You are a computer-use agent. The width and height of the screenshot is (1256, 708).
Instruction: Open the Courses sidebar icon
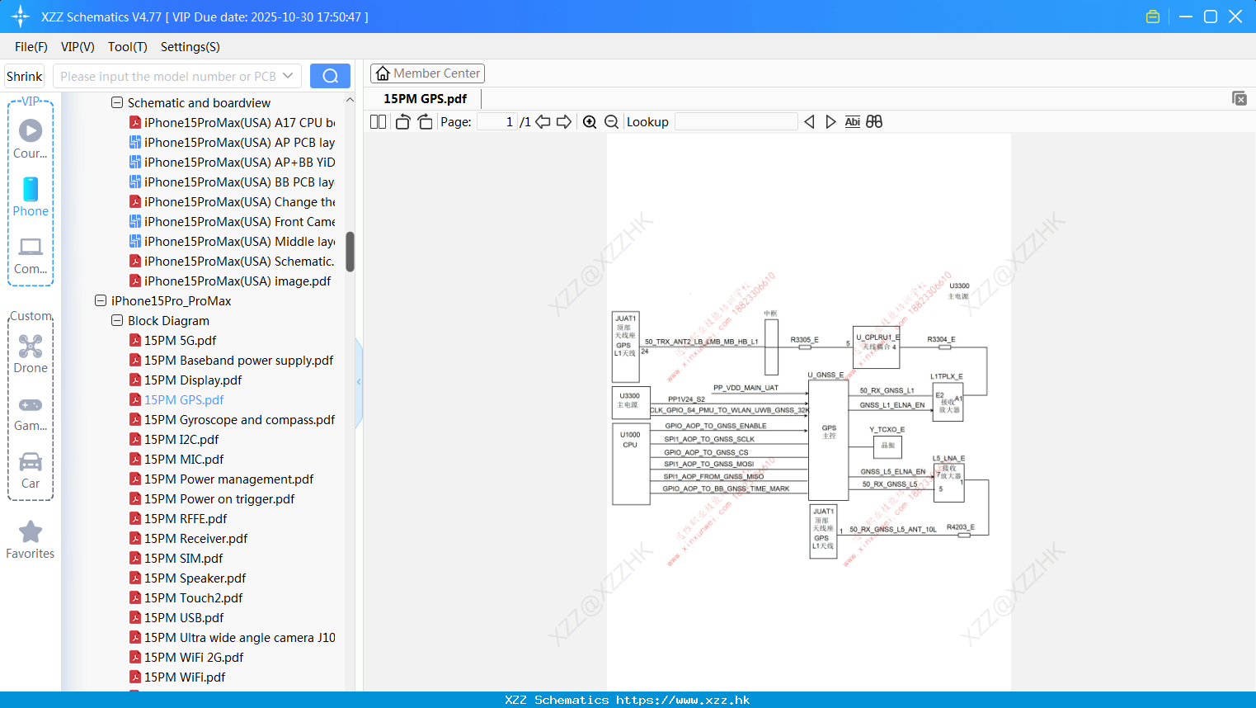(31, 139)
